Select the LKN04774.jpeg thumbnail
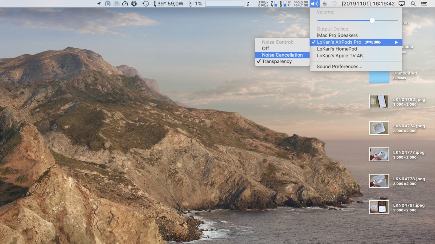Screen dimensions: 435x244 (x=379, y=128)
